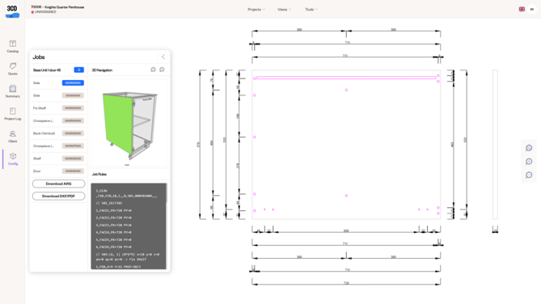Select the Fix Shelf job row
Viewport: 541px width, 304px height.
(x=58, y=108)
